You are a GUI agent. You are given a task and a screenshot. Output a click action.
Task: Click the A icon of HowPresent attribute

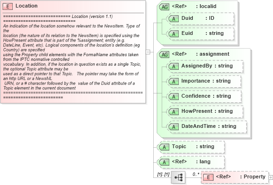coord(174,112)
